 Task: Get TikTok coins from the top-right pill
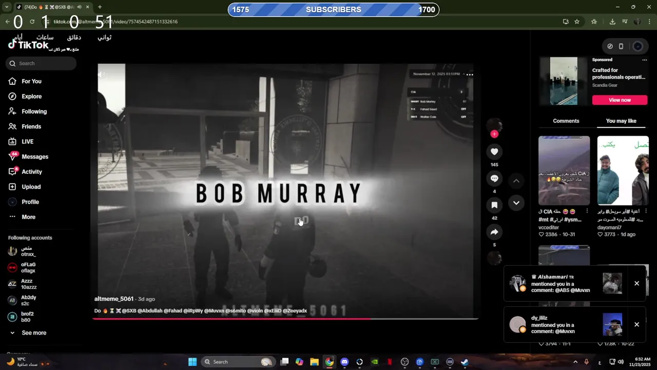point(610,46)
